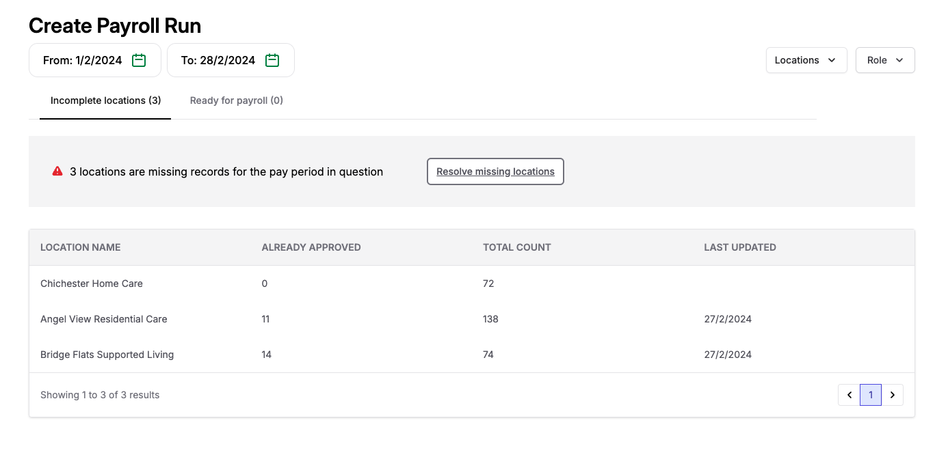This screenshot has height=455, width=948.
Task: Go to the next page with the right chevron
Action: click(x=893, y=394)
